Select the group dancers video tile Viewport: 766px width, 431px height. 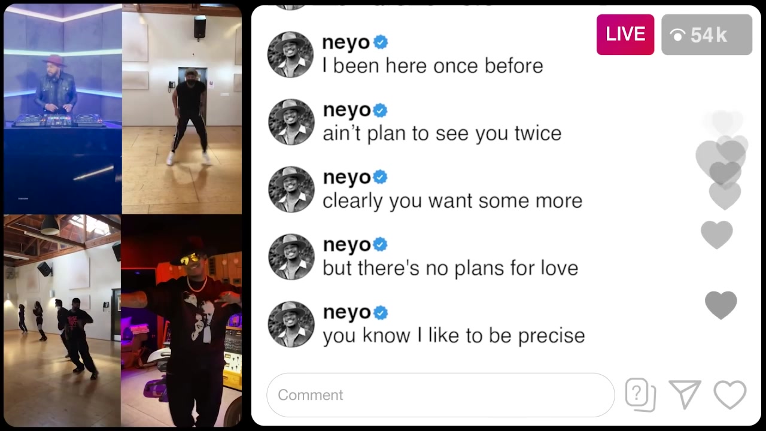(62, 320)
